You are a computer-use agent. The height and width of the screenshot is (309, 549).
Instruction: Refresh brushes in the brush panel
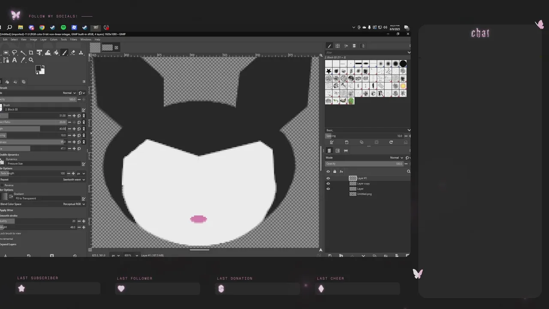391,142
